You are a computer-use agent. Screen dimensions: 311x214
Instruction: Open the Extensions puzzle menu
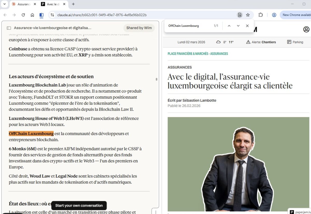click(261, 15)
